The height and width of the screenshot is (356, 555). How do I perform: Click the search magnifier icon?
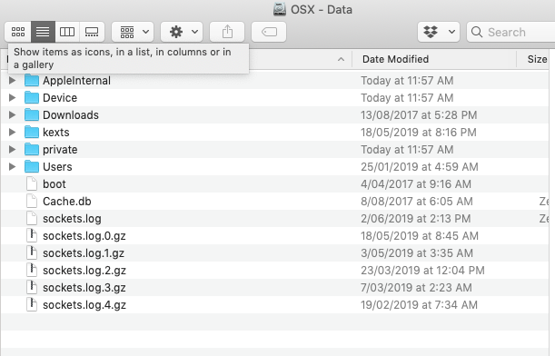[477, 32]
